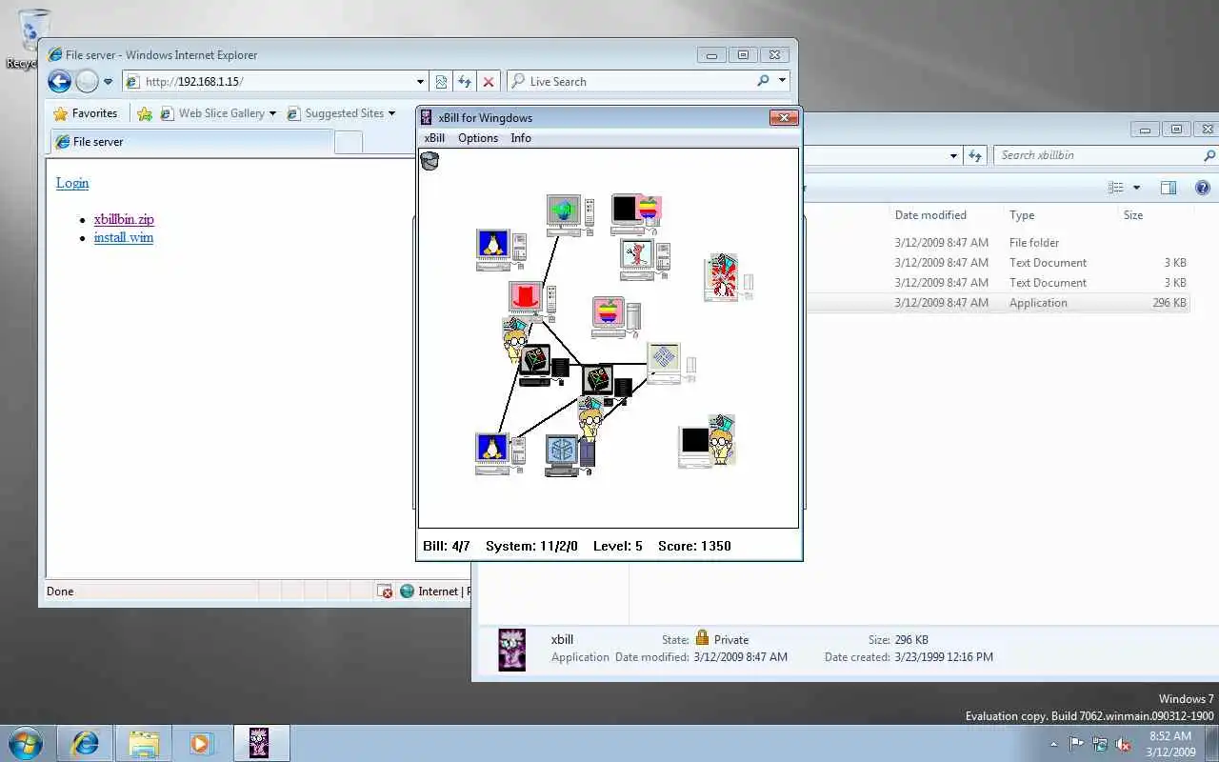Sort Explorer files by Size column

click(x=1133, y=215)
